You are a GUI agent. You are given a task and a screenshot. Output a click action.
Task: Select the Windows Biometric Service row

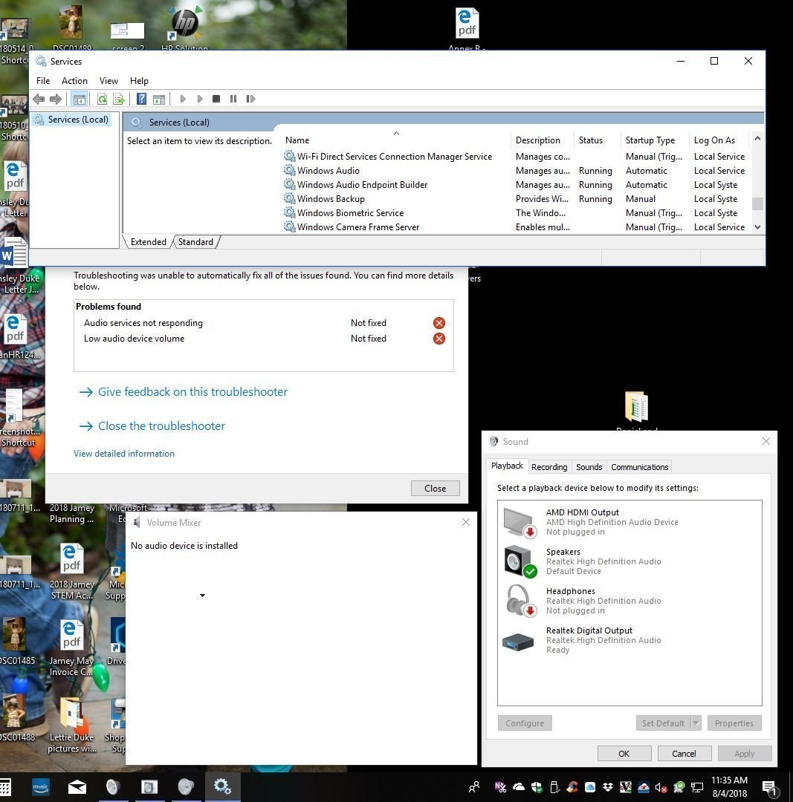click(514, 213)
